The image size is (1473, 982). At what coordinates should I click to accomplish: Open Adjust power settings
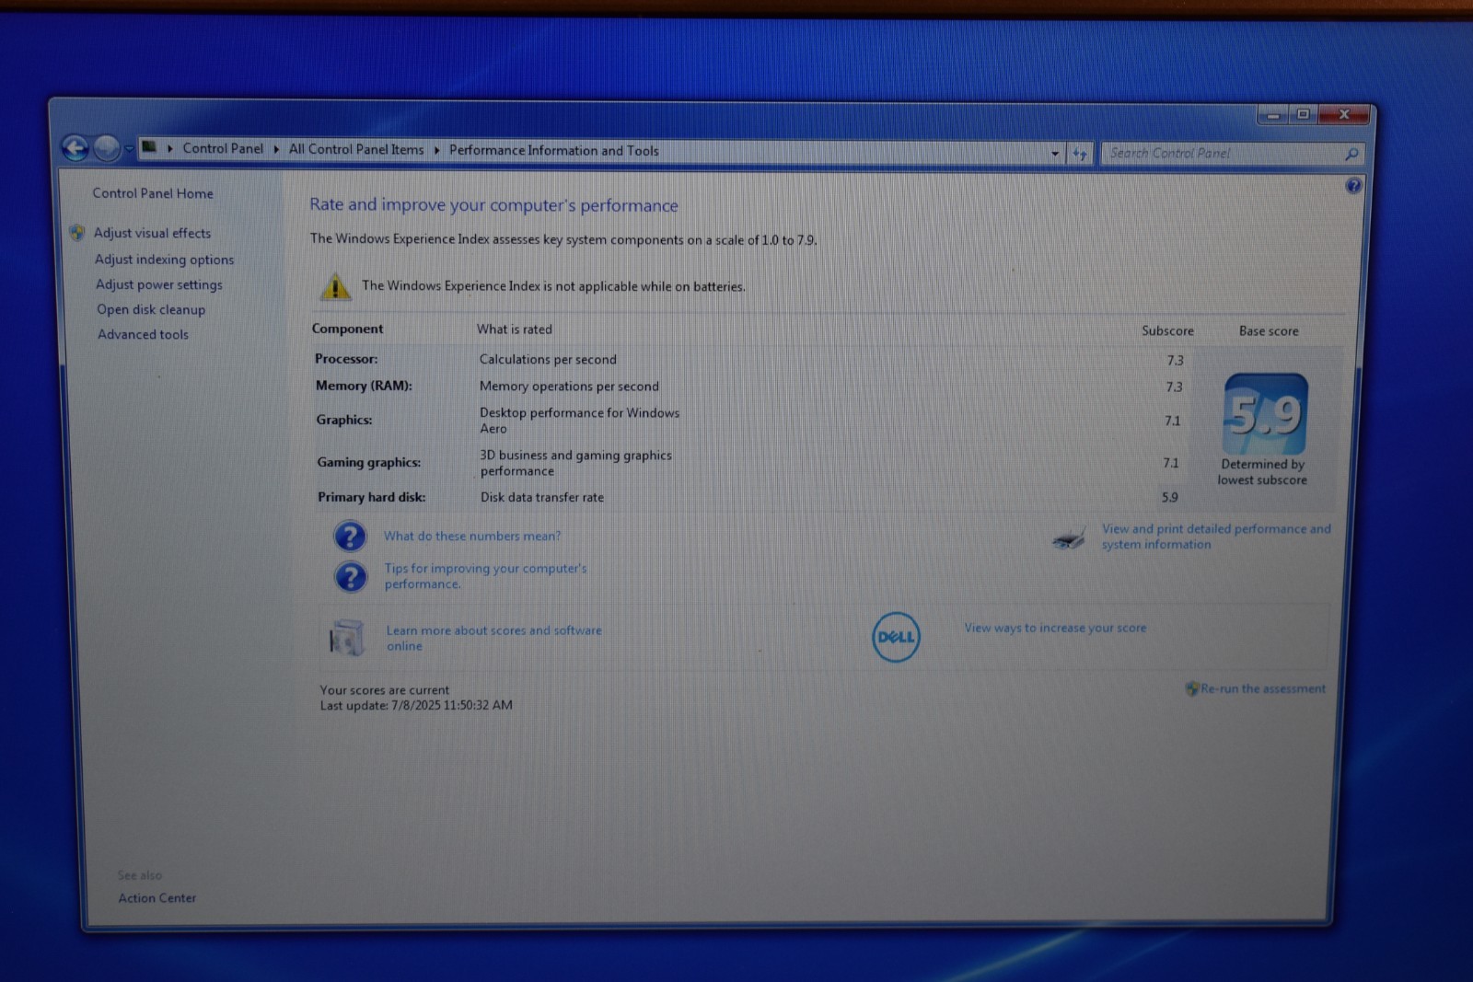tap(159, 284)
